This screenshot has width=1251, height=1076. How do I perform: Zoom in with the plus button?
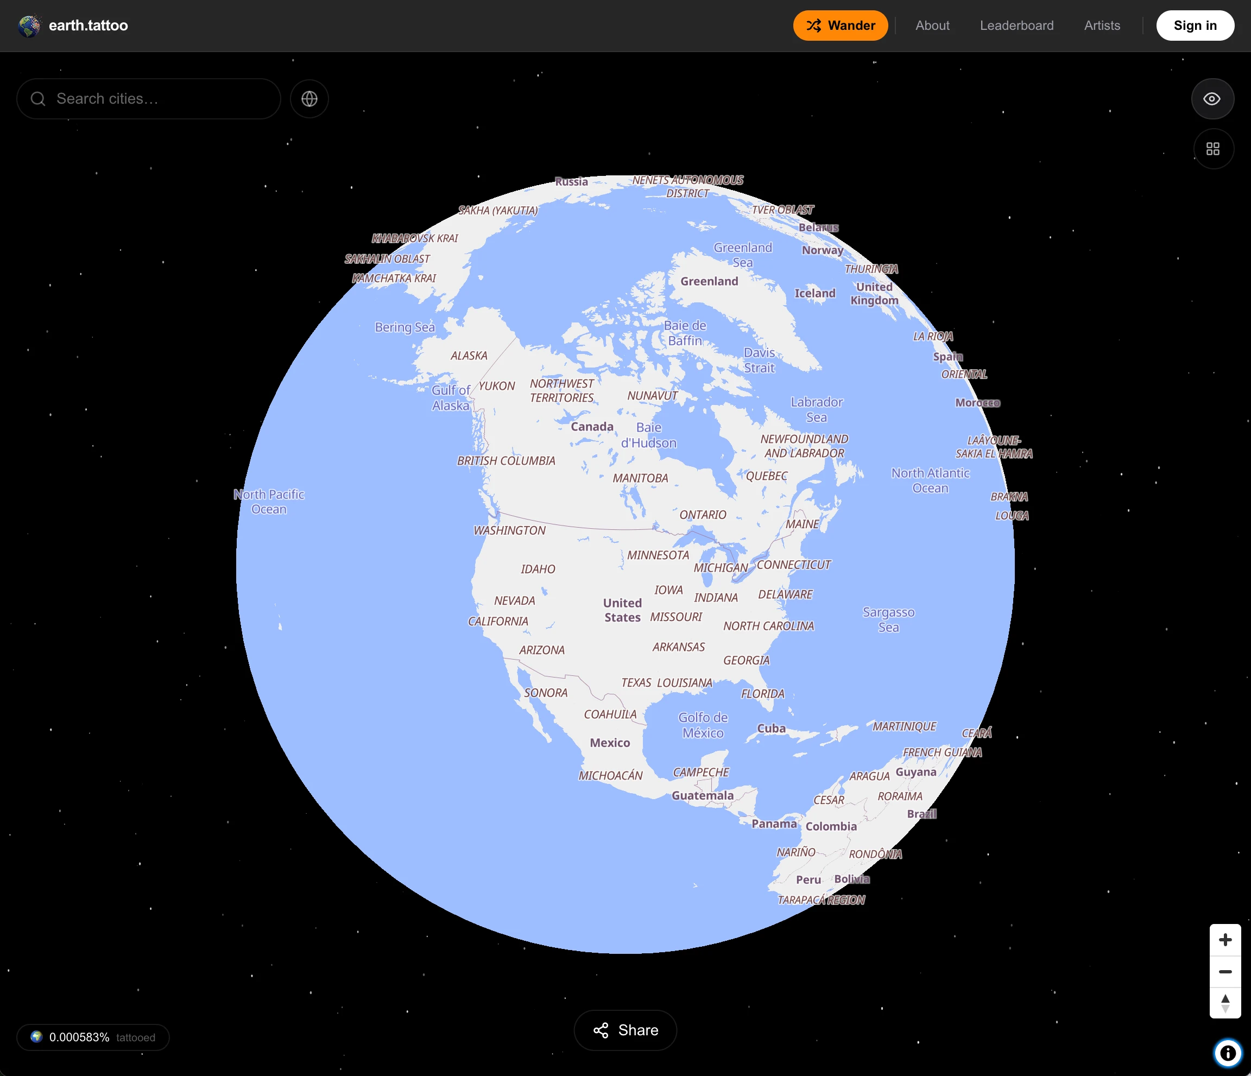coord(1224,940)
